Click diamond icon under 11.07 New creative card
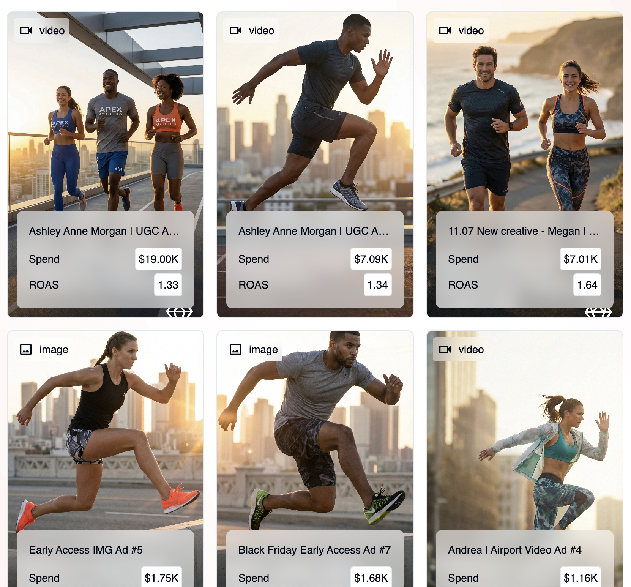Image resolution: width=631 pixels, height=587 pixels. pos(598,312)
